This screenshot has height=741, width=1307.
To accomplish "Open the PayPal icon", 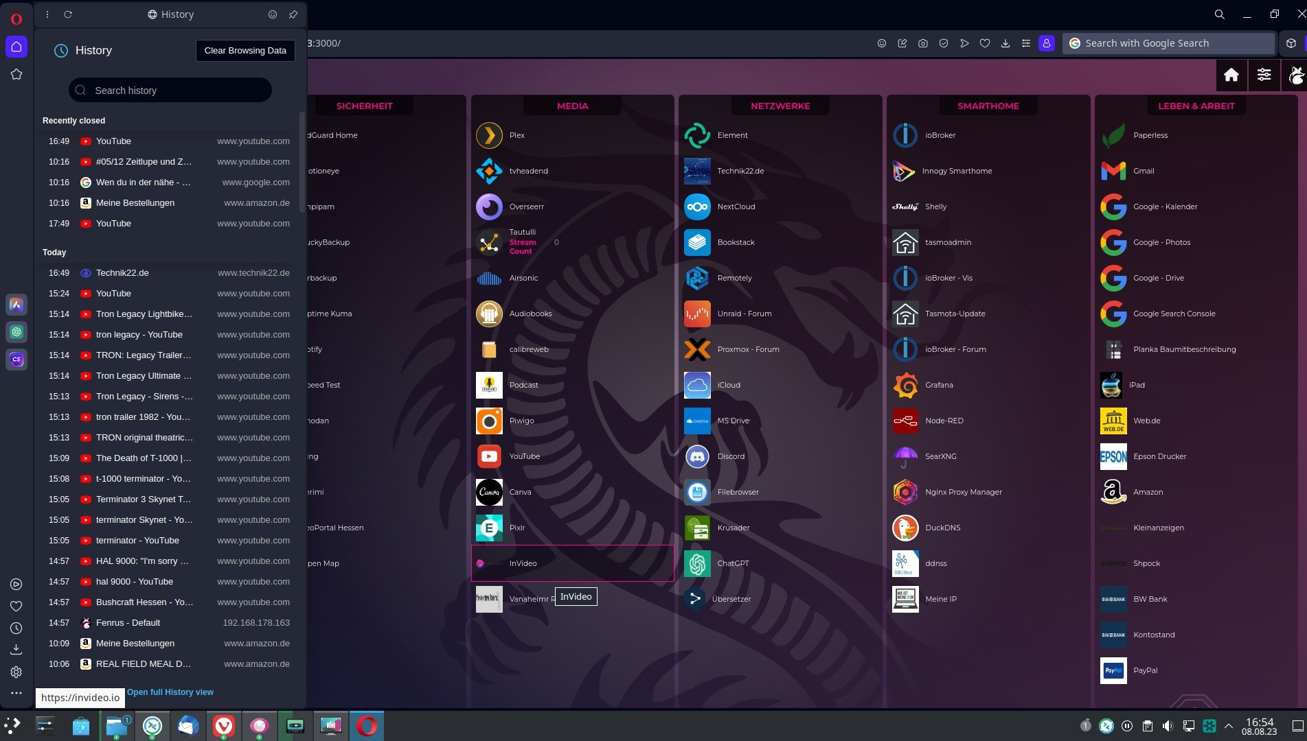I will (x=1113, y=670).
